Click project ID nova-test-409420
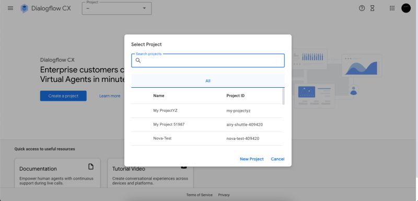The image size is (418, 201). [x=242, y=138]
